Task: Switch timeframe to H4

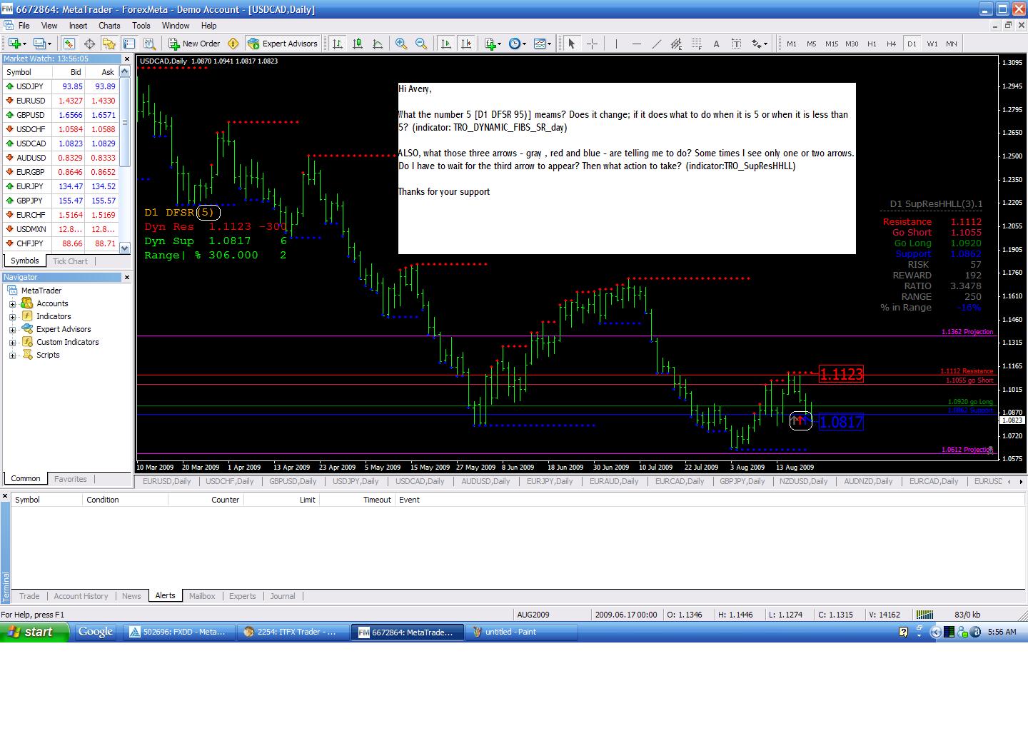Action: [x=892, y=44]
